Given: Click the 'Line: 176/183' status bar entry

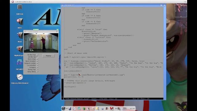Looking at the screenshot, I should point(99,99).
